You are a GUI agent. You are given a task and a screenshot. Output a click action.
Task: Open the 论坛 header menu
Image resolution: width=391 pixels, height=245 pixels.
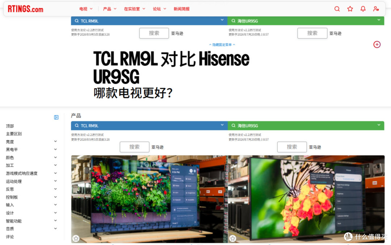coord(159,9)
